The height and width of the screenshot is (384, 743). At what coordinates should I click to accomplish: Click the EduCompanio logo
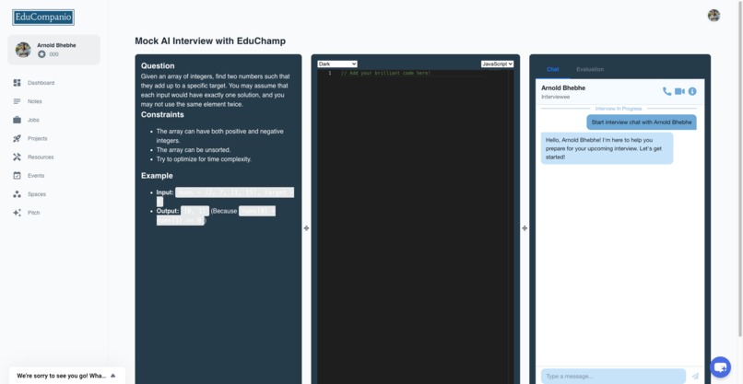(x=43, y=17)
